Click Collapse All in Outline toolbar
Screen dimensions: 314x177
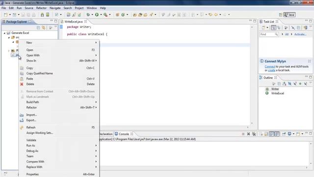point(279,84)
